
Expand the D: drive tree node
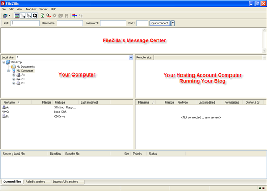tap(14, 83)
